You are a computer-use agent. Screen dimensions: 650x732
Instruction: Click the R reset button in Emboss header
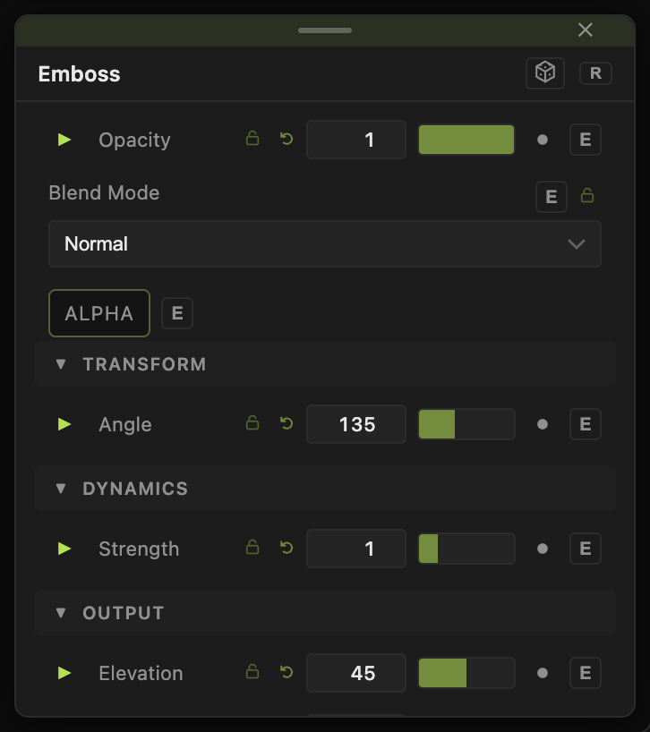point(595,73)
